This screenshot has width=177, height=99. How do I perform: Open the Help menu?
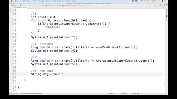[x=74, y=1]
